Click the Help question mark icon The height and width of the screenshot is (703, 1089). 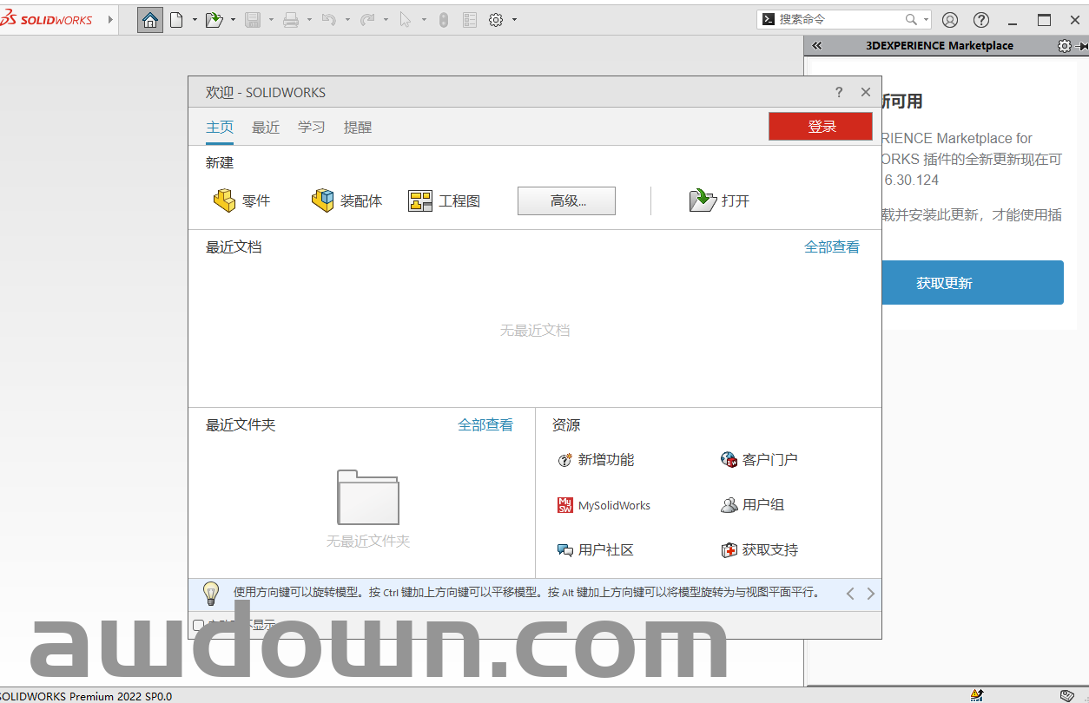(x=981, y=20)
